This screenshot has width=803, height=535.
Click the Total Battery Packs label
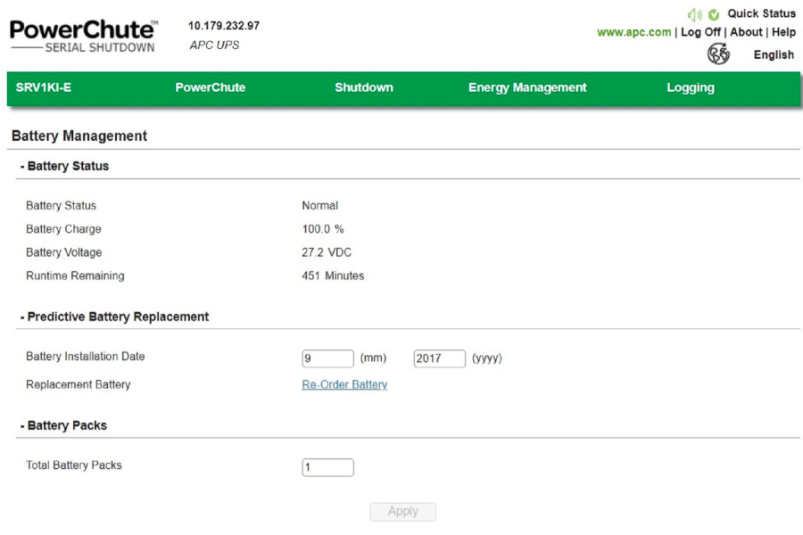pyautogui.click(x=74, y=465)
